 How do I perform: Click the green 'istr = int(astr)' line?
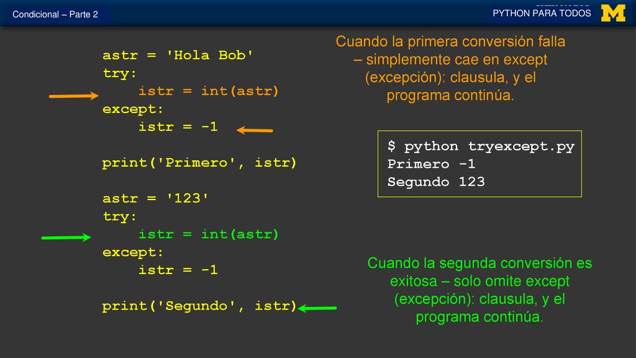[209, 234]
